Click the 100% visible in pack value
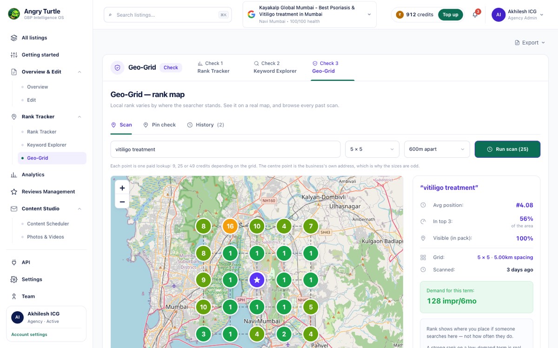Screen dimensions: 558x348 click(x=525, y=238)
